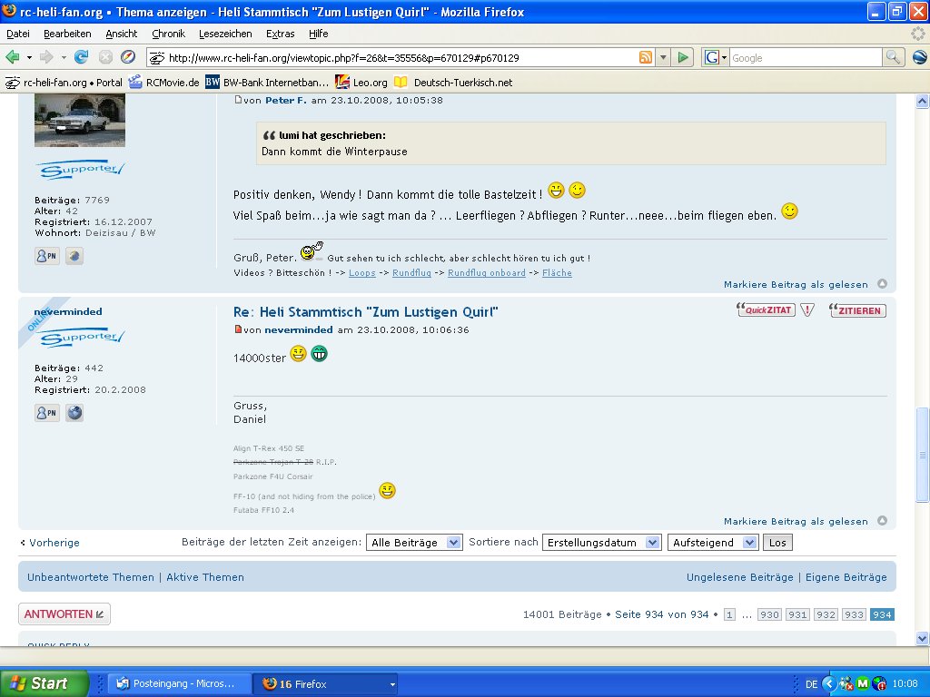Send PN to neverminded via PN icon
Image resolution: width=930 pixels, height=697 pixels.
pos(47,413)
